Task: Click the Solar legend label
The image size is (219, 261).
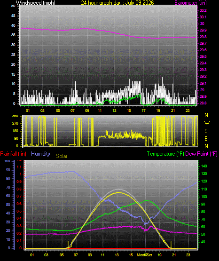Action: [x=62, y=156]
